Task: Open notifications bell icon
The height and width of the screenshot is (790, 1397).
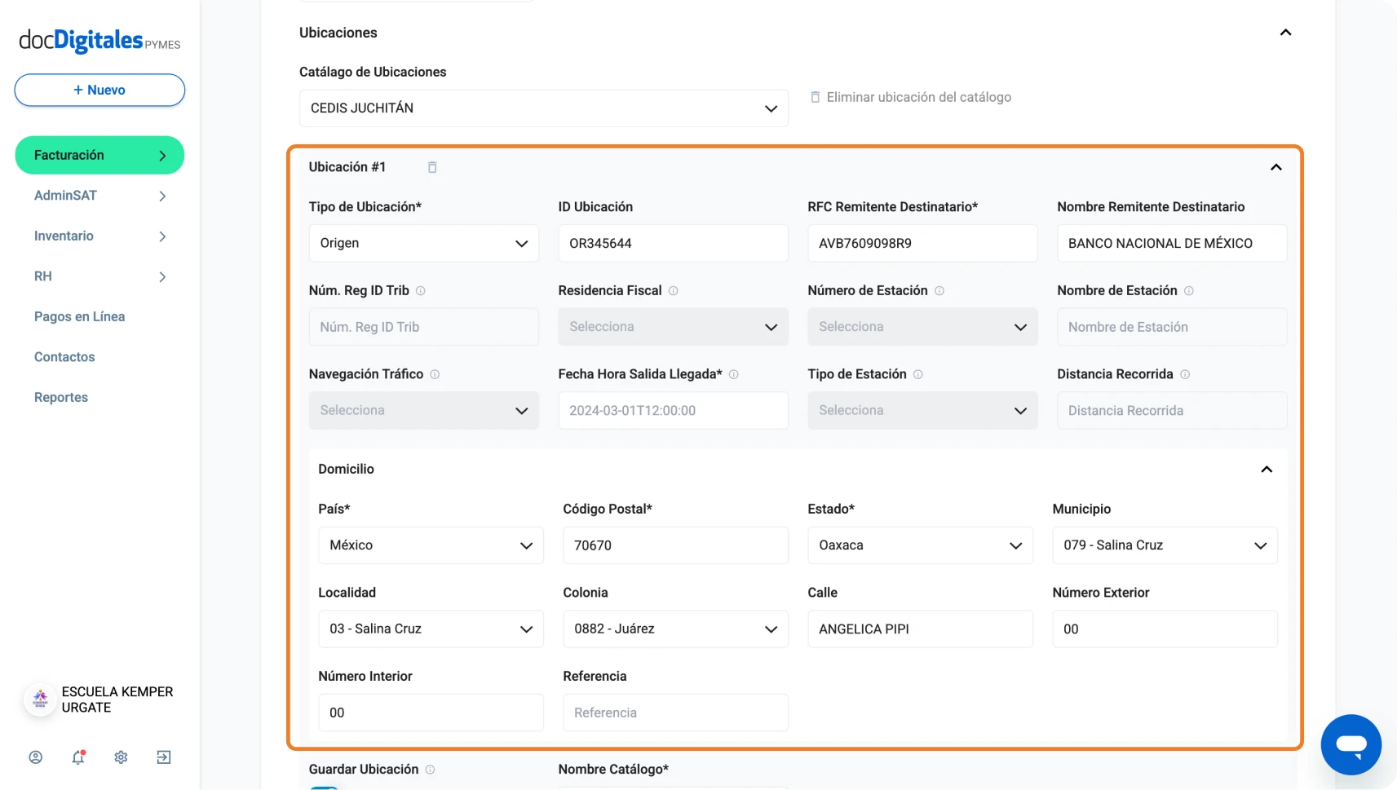Action: [78, 757]
